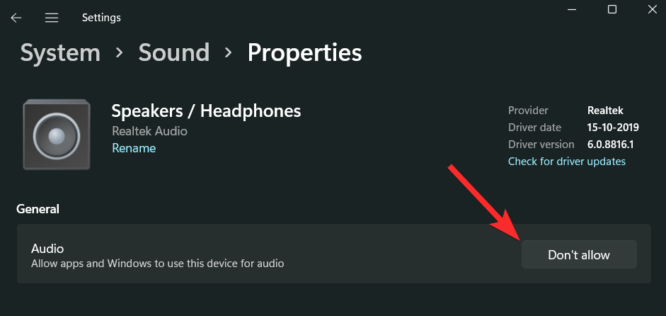Click the driver date 15-10-2019

click(x=613, y=128)
